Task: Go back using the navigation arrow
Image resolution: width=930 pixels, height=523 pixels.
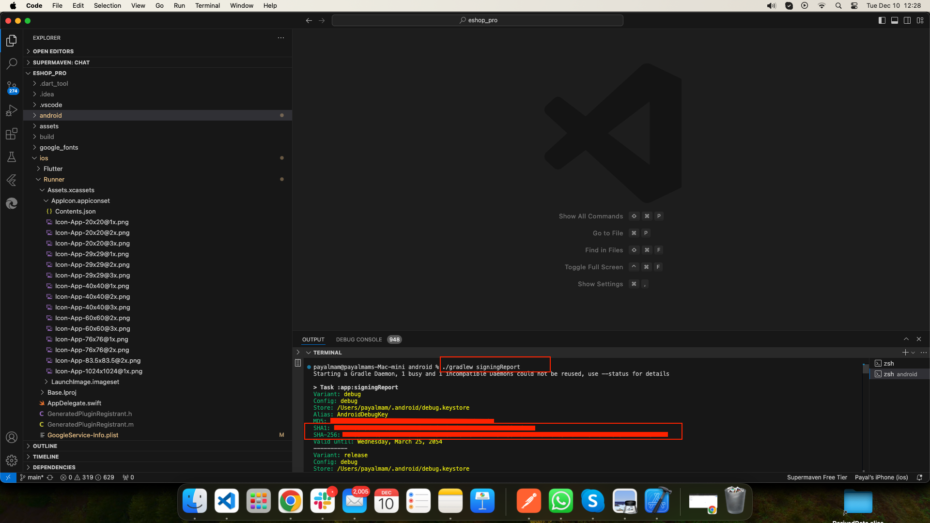Action: [309, 20]
